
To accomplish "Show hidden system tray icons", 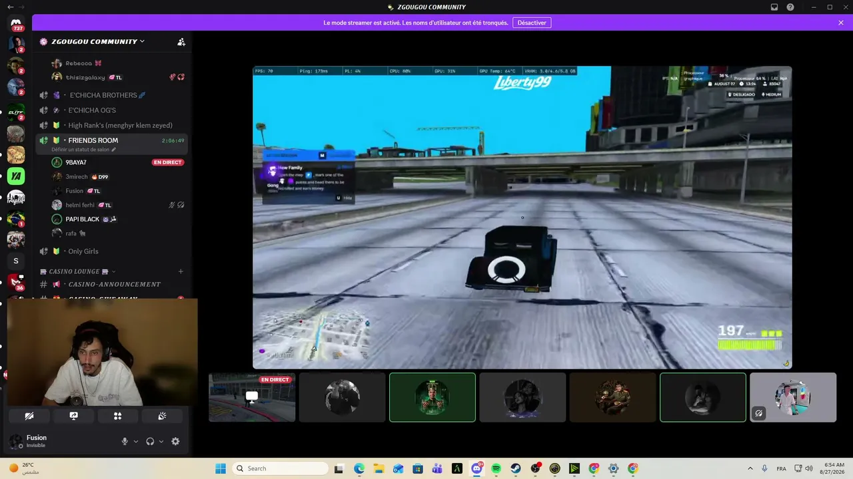I will pyautogui.click(x=750, y=468).
